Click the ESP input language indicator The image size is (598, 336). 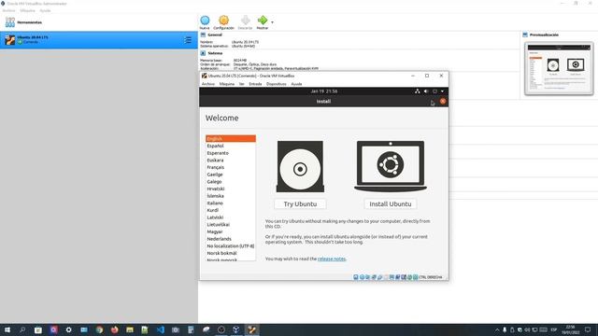click(x=554, y=329)
